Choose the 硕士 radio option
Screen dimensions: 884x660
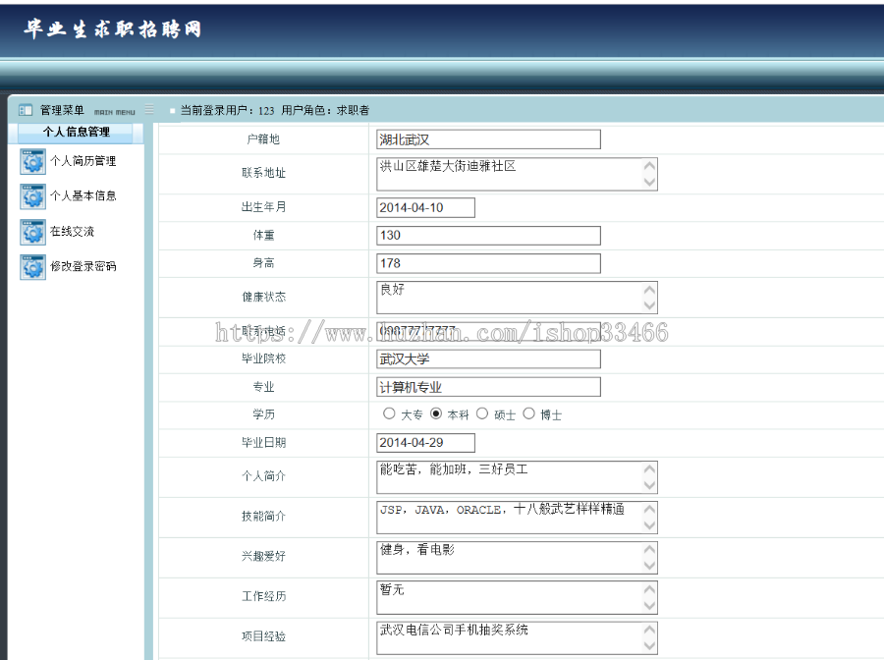(x=482, y=413)
